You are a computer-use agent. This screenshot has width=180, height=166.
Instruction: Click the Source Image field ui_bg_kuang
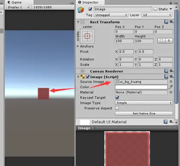(x=141, y=82)
